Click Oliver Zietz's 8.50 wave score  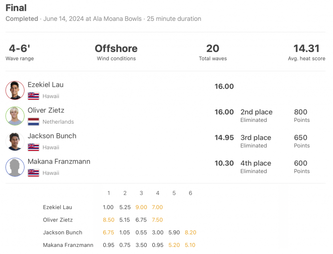[109, 220]
